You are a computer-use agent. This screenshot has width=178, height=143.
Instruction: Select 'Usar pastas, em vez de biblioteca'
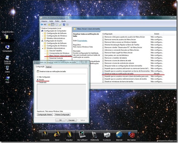pos(133,55)
